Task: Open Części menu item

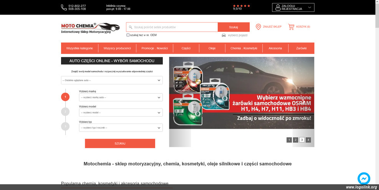Action: pos(186,48)
